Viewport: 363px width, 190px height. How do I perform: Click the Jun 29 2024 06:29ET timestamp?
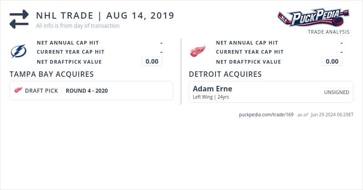332,115
